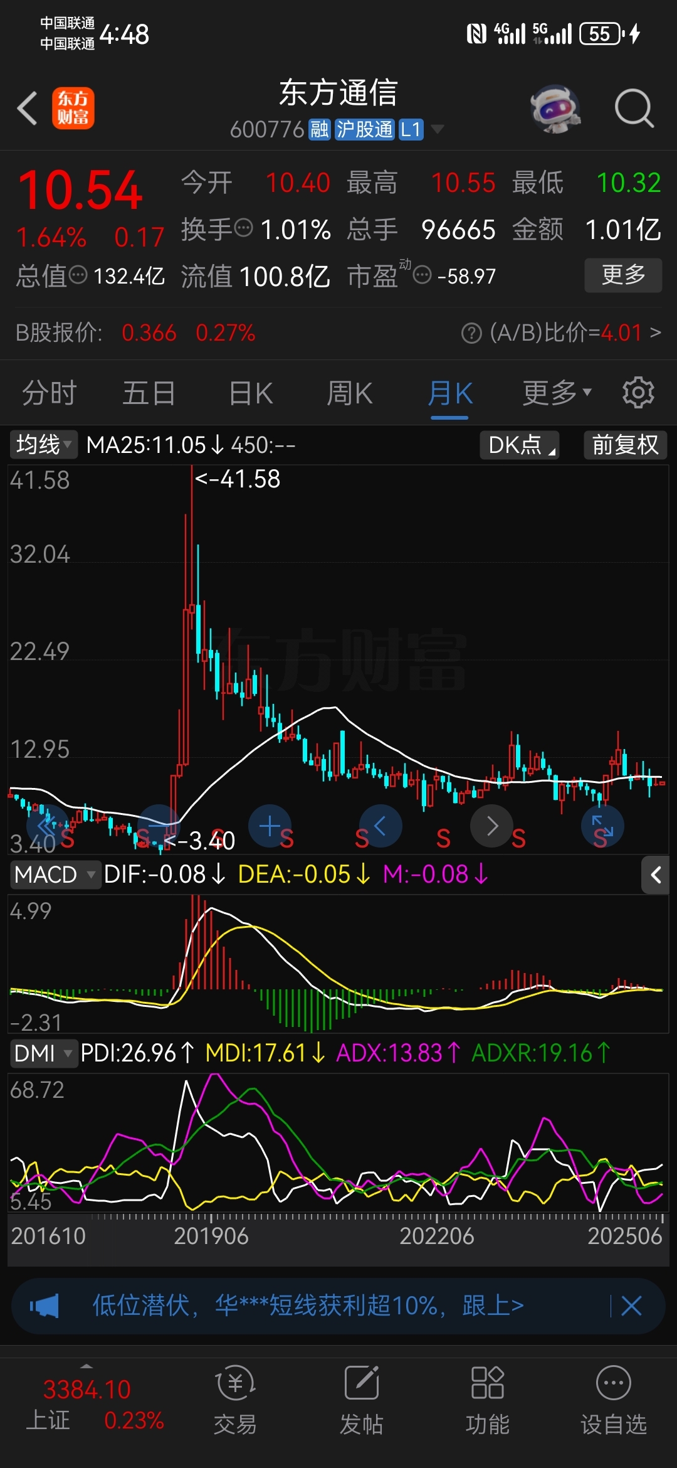Tap the 上证 index ticker
This screenshot has height=1468, width=677.
(x=94, y=1404)
